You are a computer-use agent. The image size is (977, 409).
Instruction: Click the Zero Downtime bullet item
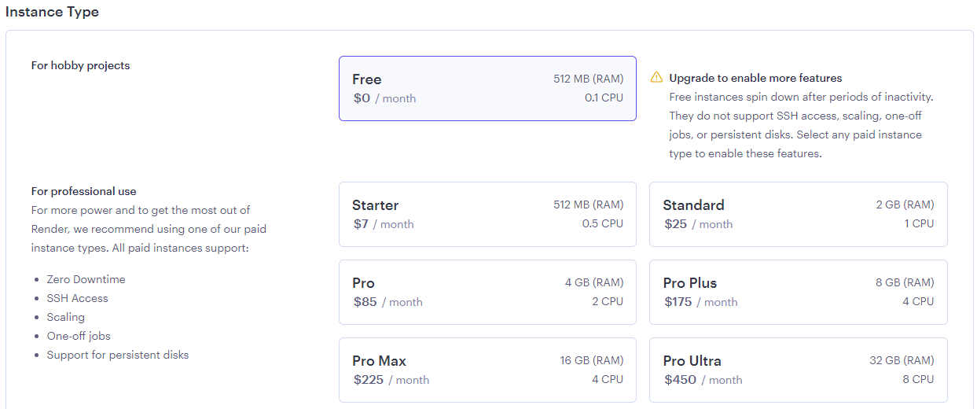click(x=86, y=279)
